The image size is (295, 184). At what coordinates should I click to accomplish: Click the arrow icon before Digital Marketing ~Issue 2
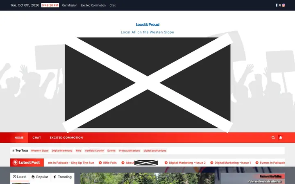point(166,163)
